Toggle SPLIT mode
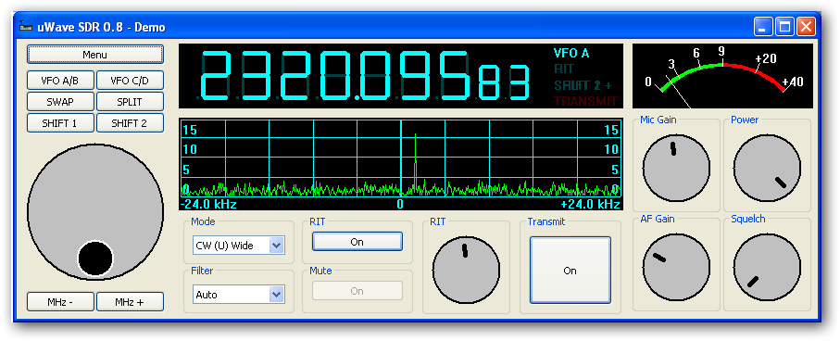 coord(130,102)
